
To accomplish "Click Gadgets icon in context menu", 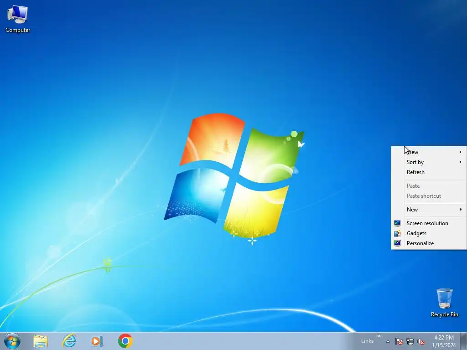I will pos(397,233).
